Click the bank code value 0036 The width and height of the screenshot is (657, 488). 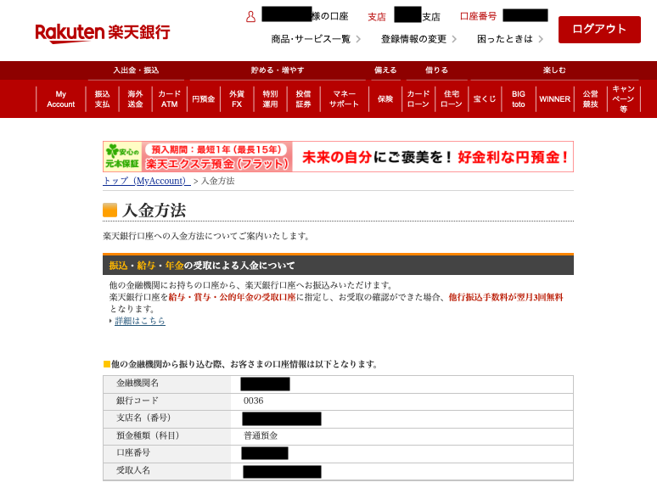point(254,401)
